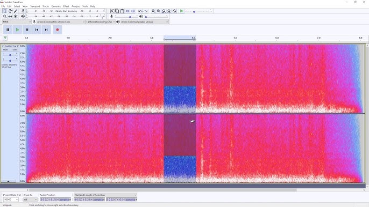Open the Analyze menu

pyautogui.click(x=75, y=6)
